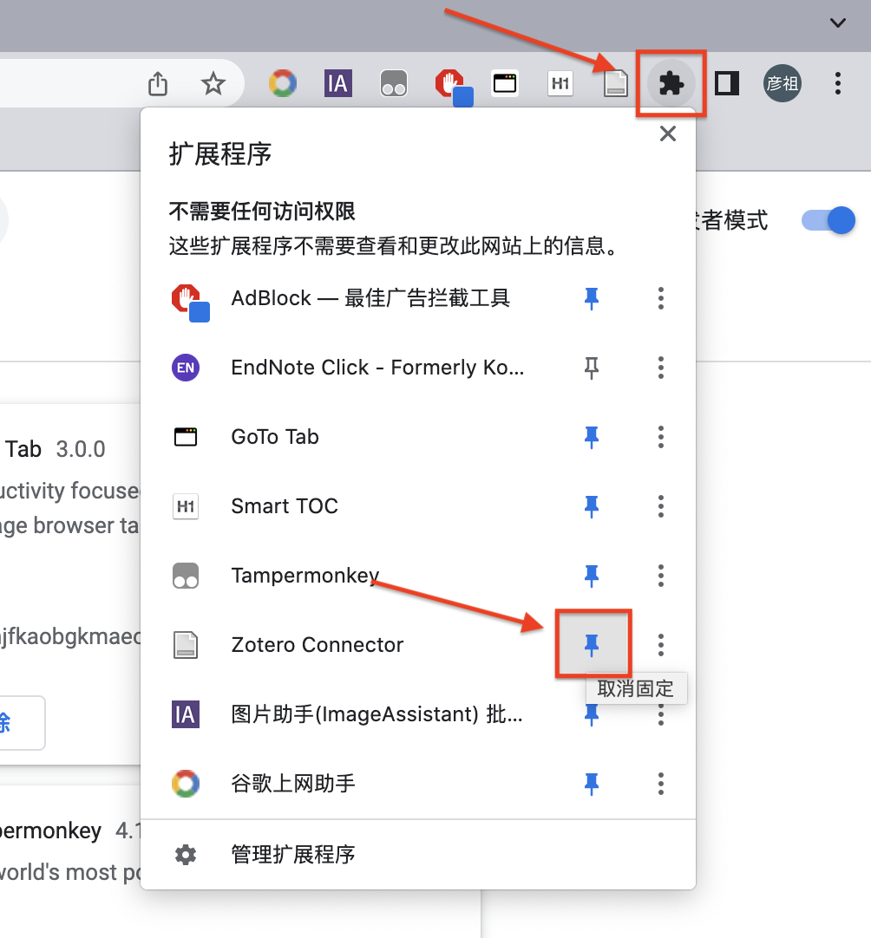Open more options for GoTo Tab
The height and width of the screenshot is (938, 871).
661,437
